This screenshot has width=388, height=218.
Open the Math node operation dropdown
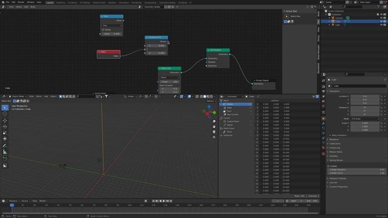(x=112, y=25)
